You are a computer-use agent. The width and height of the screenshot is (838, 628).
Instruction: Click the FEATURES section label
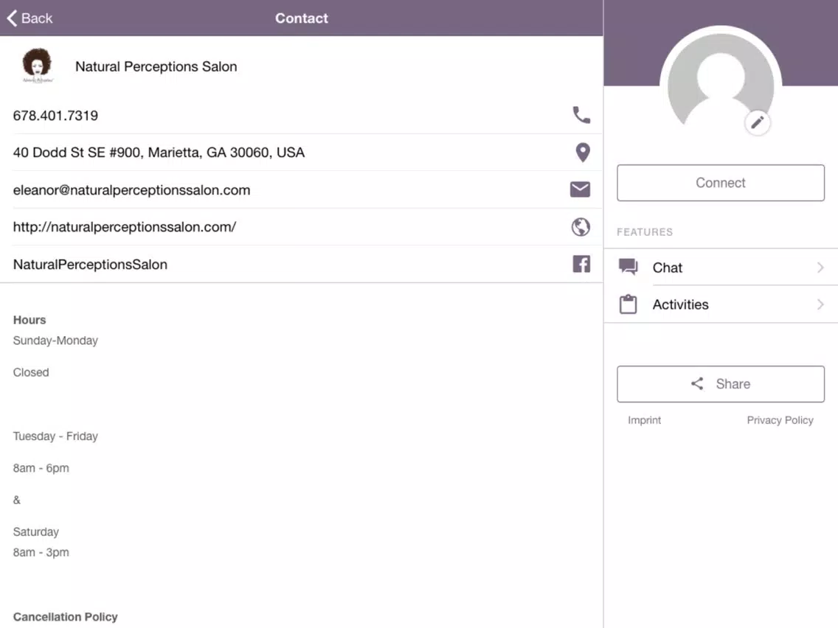click(645, 232)
